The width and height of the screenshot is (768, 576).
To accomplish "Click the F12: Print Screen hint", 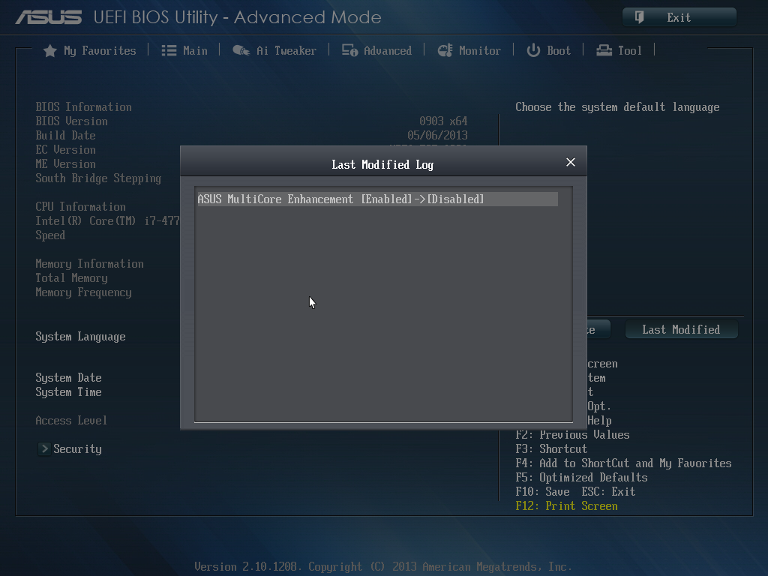I will point(567,506).
